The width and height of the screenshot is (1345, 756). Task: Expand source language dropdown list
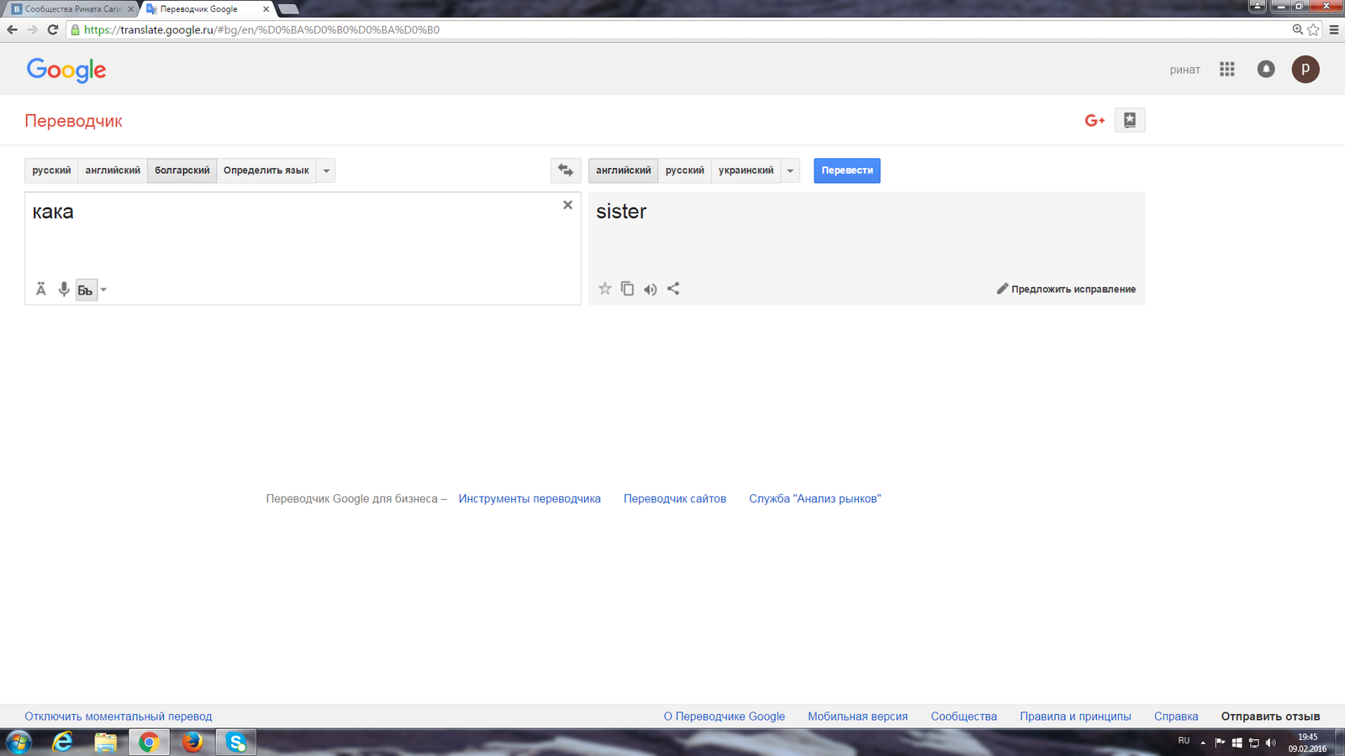pos(326,171)
